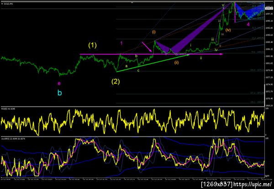The width and height of the screenshot is (274, 189).
Task: Select the chart shift triangle marker on top border
Action: (132, 3)
